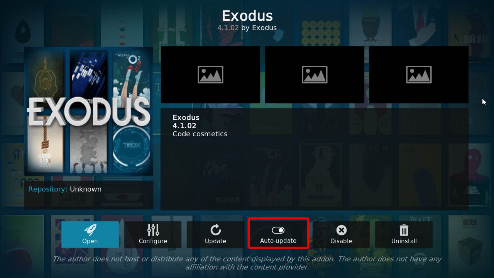Open the middle screenshot placeholder image

[x=315, y=75]
